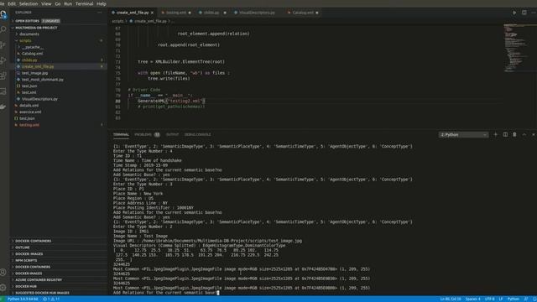Open the Run and Debug view
The height and width of the screenshot is (302, 537).
tap(3, 60)
